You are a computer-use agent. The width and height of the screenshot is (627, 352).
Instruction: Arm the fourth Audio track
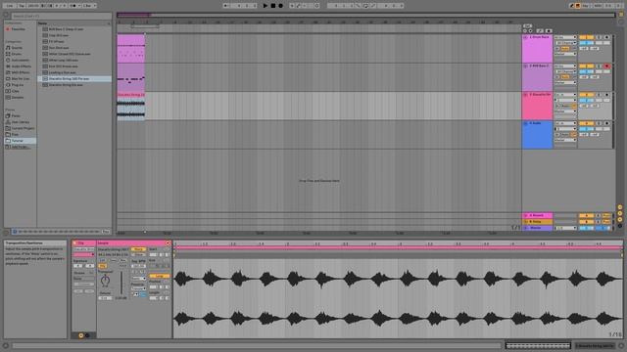tap(606, 124)
